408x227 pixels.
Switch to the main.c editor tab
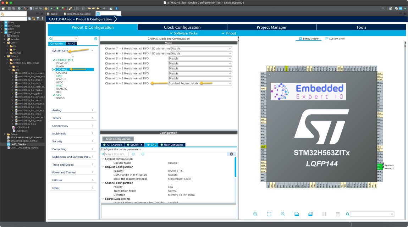click(x=53, y=14)
